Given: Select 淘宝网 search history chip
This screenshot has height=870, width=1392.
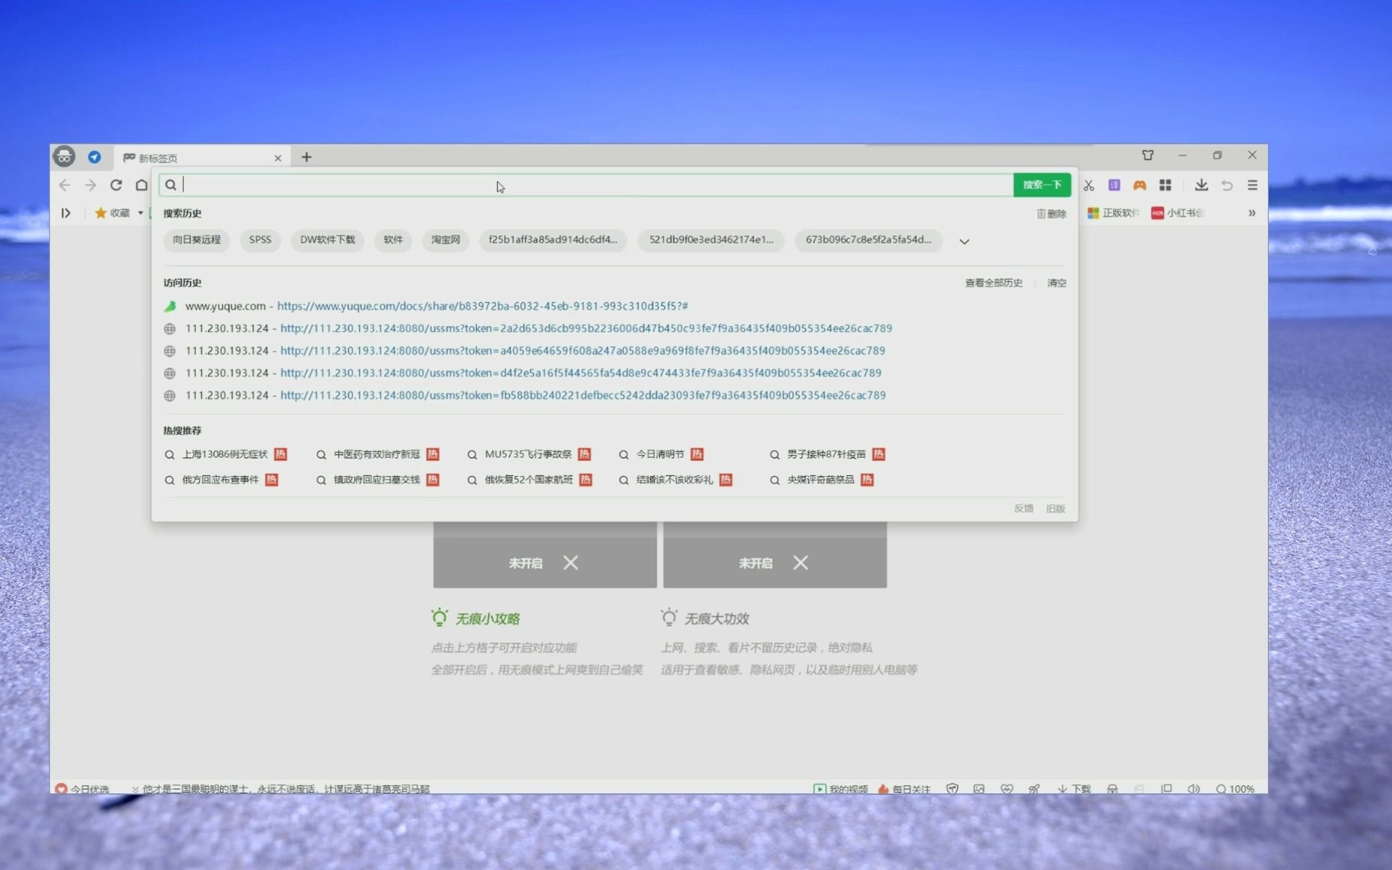Looking at the screenshot, I should pos(445,240).
